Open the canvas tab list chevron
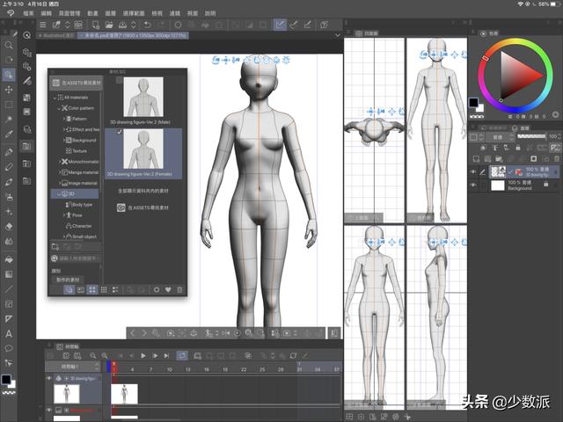 [338, 35]
